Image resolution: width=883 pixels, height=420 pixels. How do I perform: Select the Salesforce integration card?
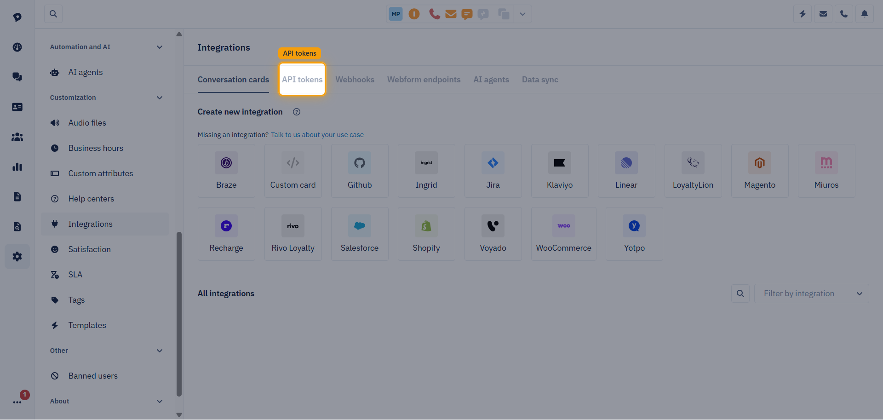click(x=360, y=234)
